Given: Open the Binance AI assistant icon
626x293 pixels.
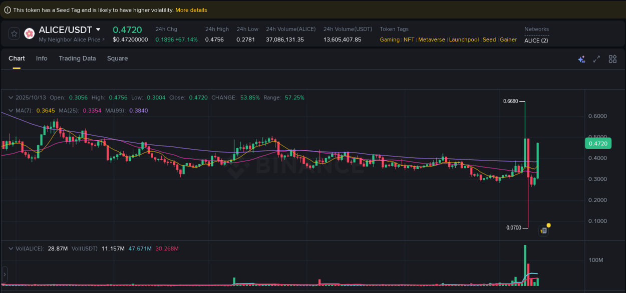Looking at the screenshot, I should tap(581, 58).
